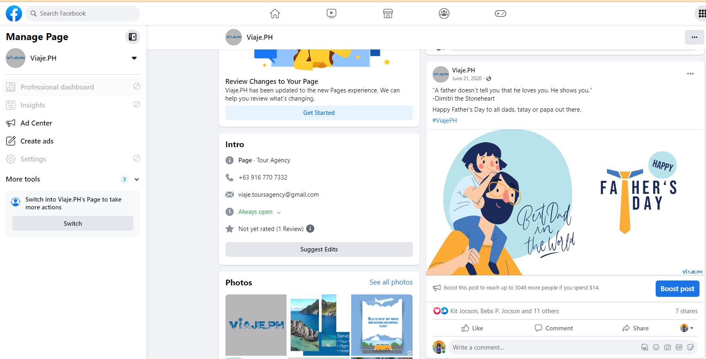Viewport: 706px width, 359px height.
Task: Insert an avatar sticker in comment
Action: pos(645,348)
